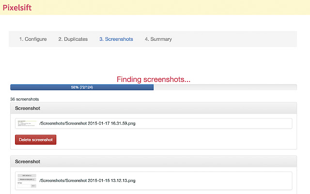
Task: Click the '36 screenshots' count text
Action: pyautogui.click(x=25, y=99)
